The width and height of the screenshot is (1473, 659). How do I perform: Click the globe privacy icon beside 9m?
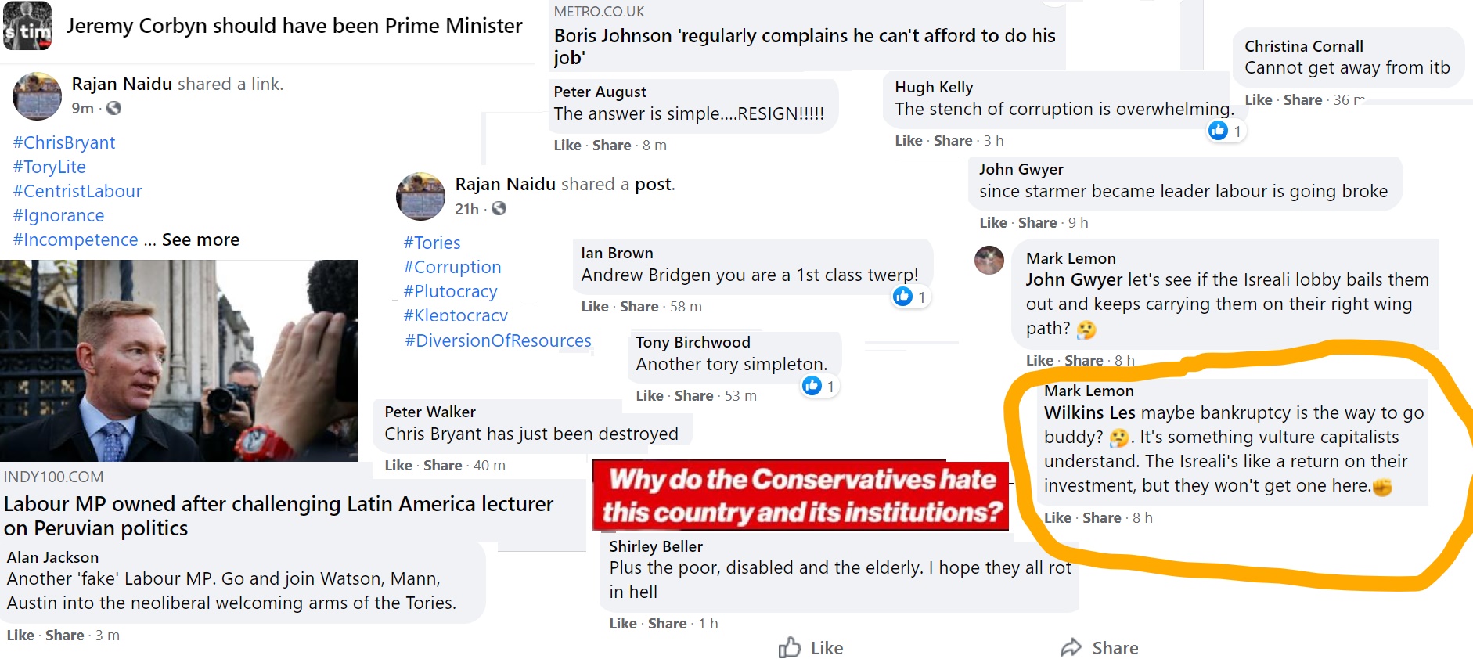[x=114, y=108]
